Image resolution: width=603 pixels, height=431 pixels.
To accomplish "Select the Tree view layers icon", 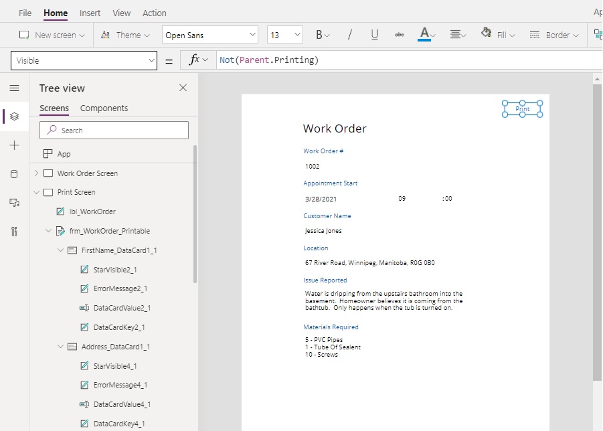I will pos(14,116).
